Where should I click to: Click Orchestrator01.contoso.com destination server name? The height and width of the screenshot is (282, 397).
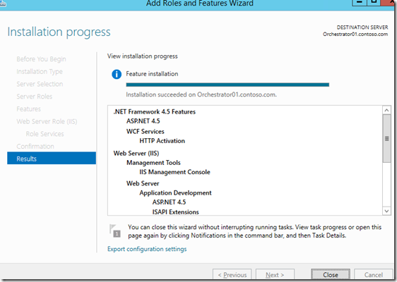tap(355, 34)
